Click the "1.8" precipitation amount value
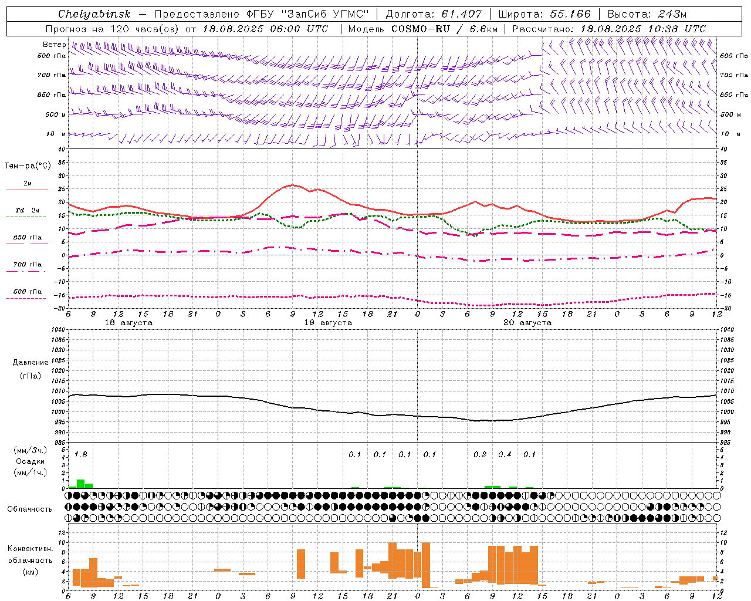 coord(81,454)
